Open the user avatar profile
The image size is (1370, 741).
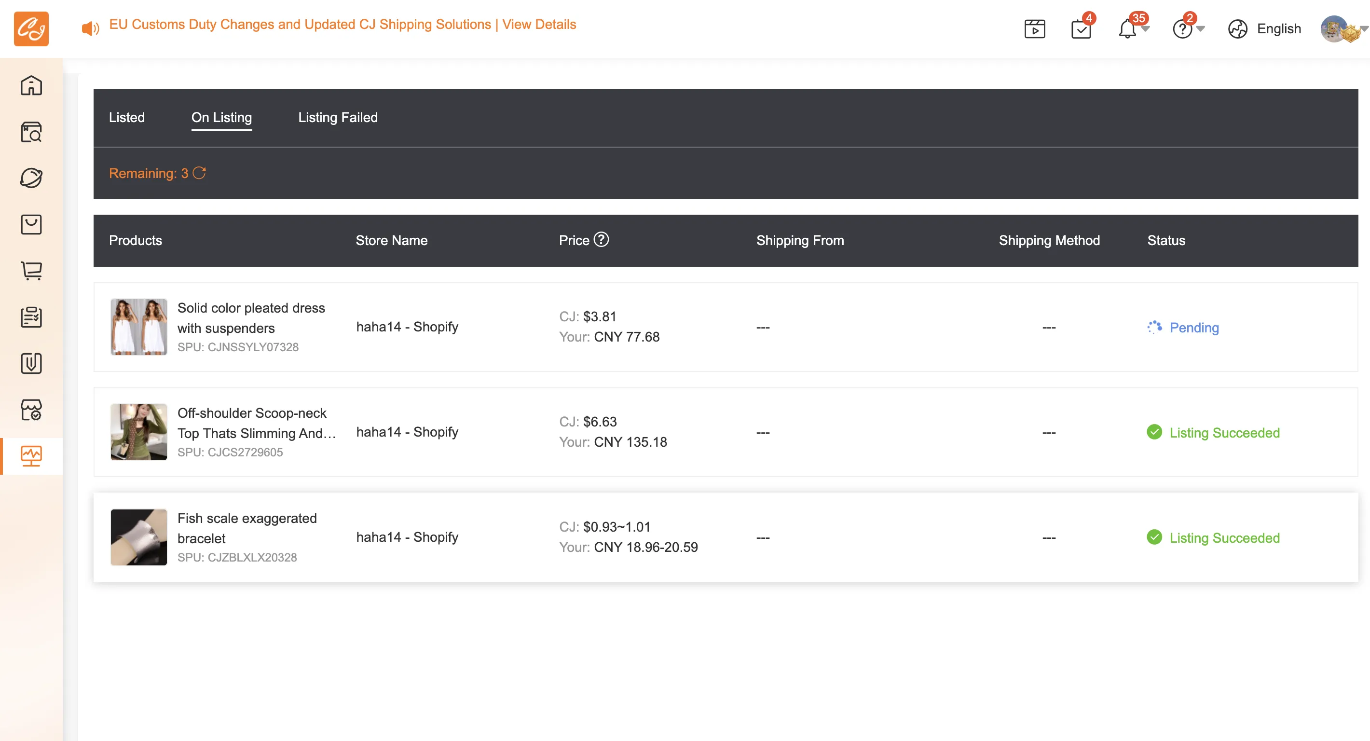point(1334,29)
